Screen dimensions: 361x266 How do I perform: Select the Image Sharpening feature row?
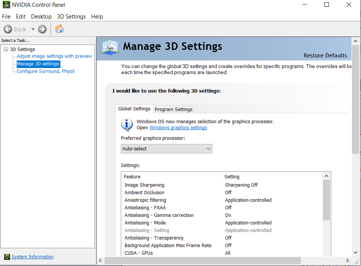click(x=222, y=185)
